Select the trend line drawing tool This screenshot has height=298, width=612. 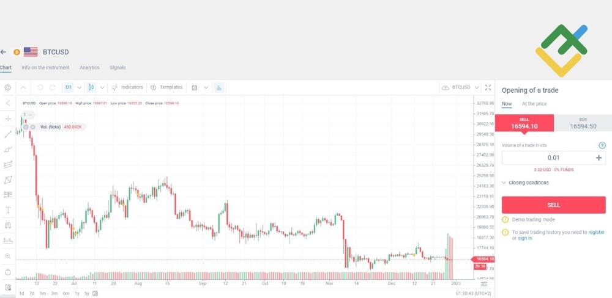[8, 134]
